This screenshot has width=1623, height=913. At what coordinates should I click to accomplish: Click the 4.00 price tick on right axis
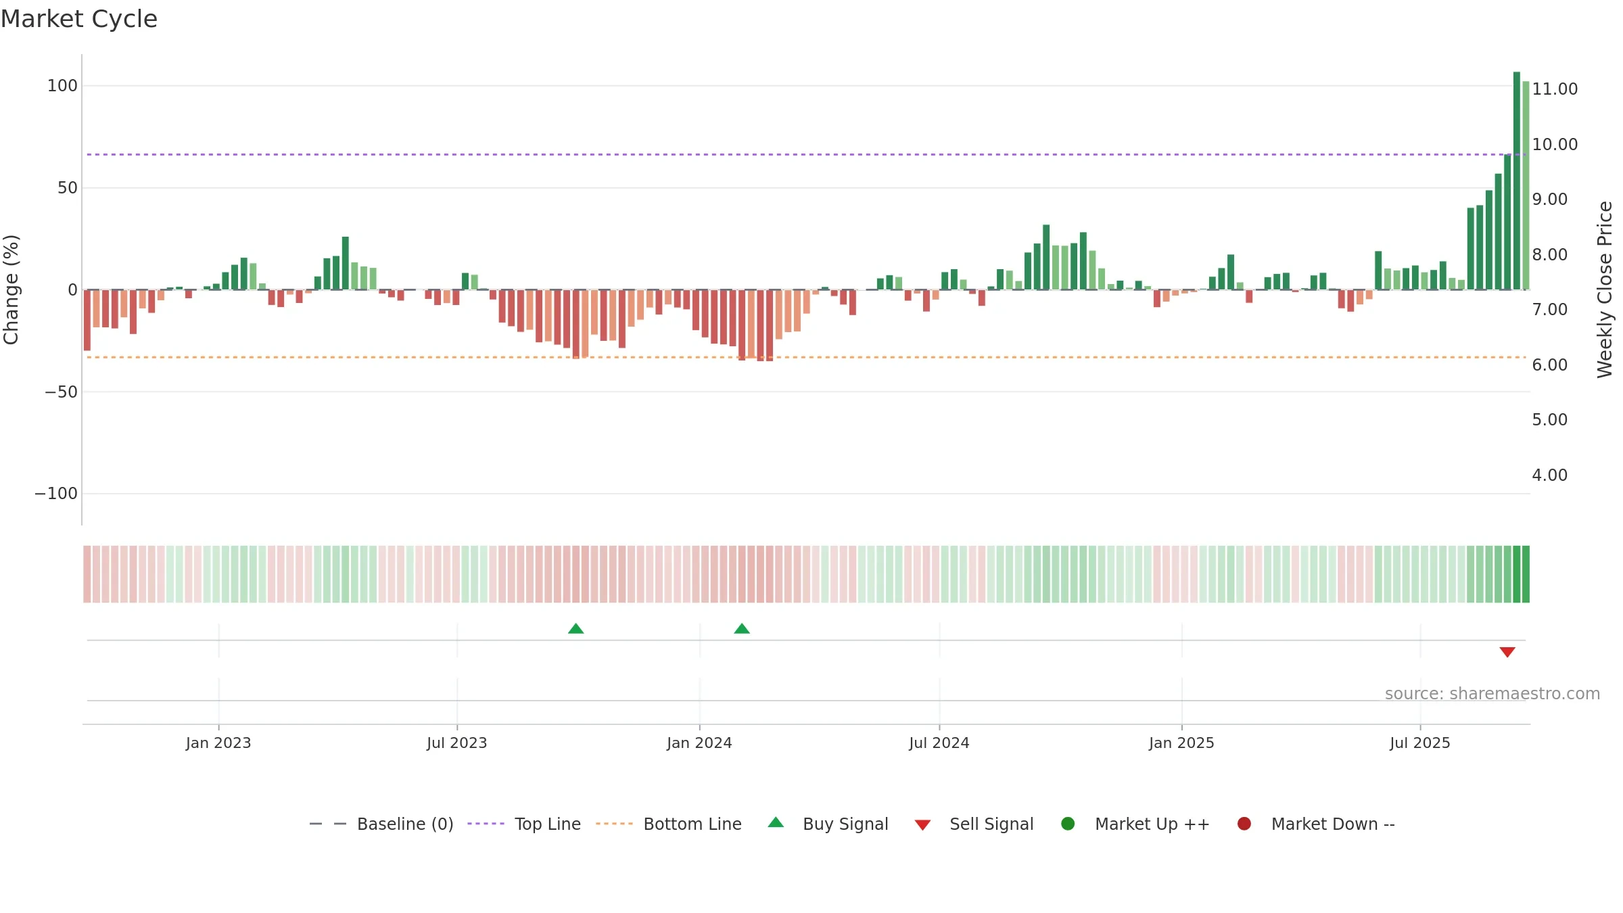click(1550, 475)
